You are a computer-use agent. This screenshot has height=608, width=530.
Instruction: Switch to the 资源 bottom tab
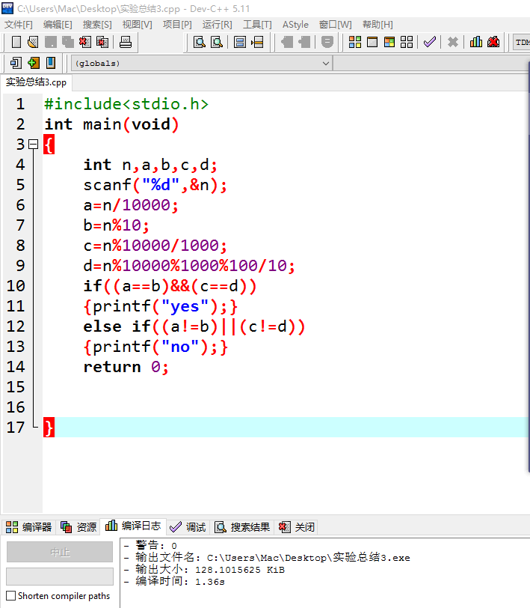[78, 527]
